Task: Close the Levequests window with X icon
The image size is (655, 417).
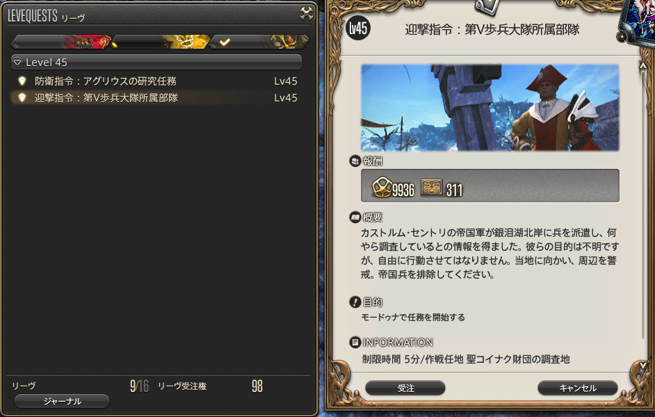Action: tap(307, 14)
